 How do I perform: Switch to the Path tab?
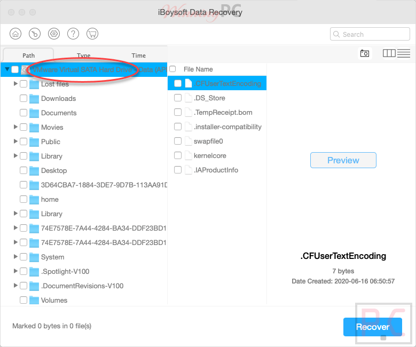pos(28,55)
